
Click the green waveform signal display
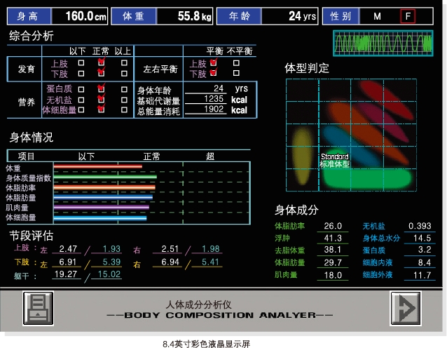[383, 43]
